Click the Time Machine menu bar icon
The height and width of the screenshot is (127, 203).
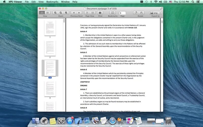pyautogui.click(x=146, y=2)
